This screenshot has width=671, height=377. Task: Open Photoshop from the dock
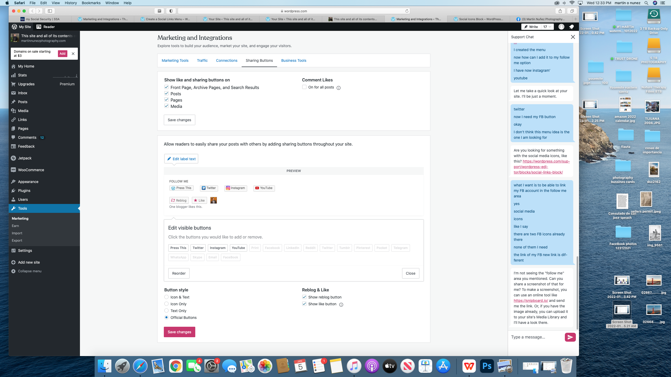(487, 366)
